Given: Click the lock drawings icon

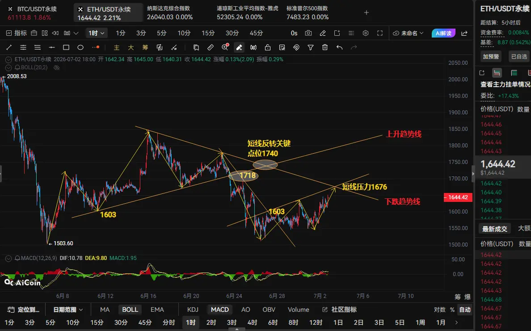Looking at the screenshot, I should click(x=268, y=47).
